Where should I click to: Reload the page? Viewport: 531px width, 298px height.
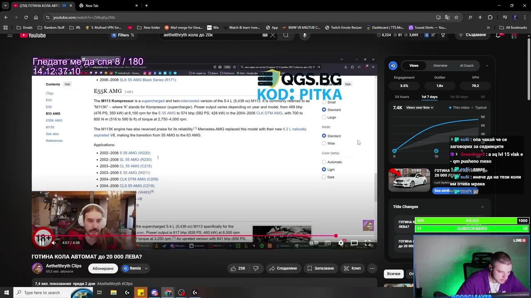[x=26, y=17]
